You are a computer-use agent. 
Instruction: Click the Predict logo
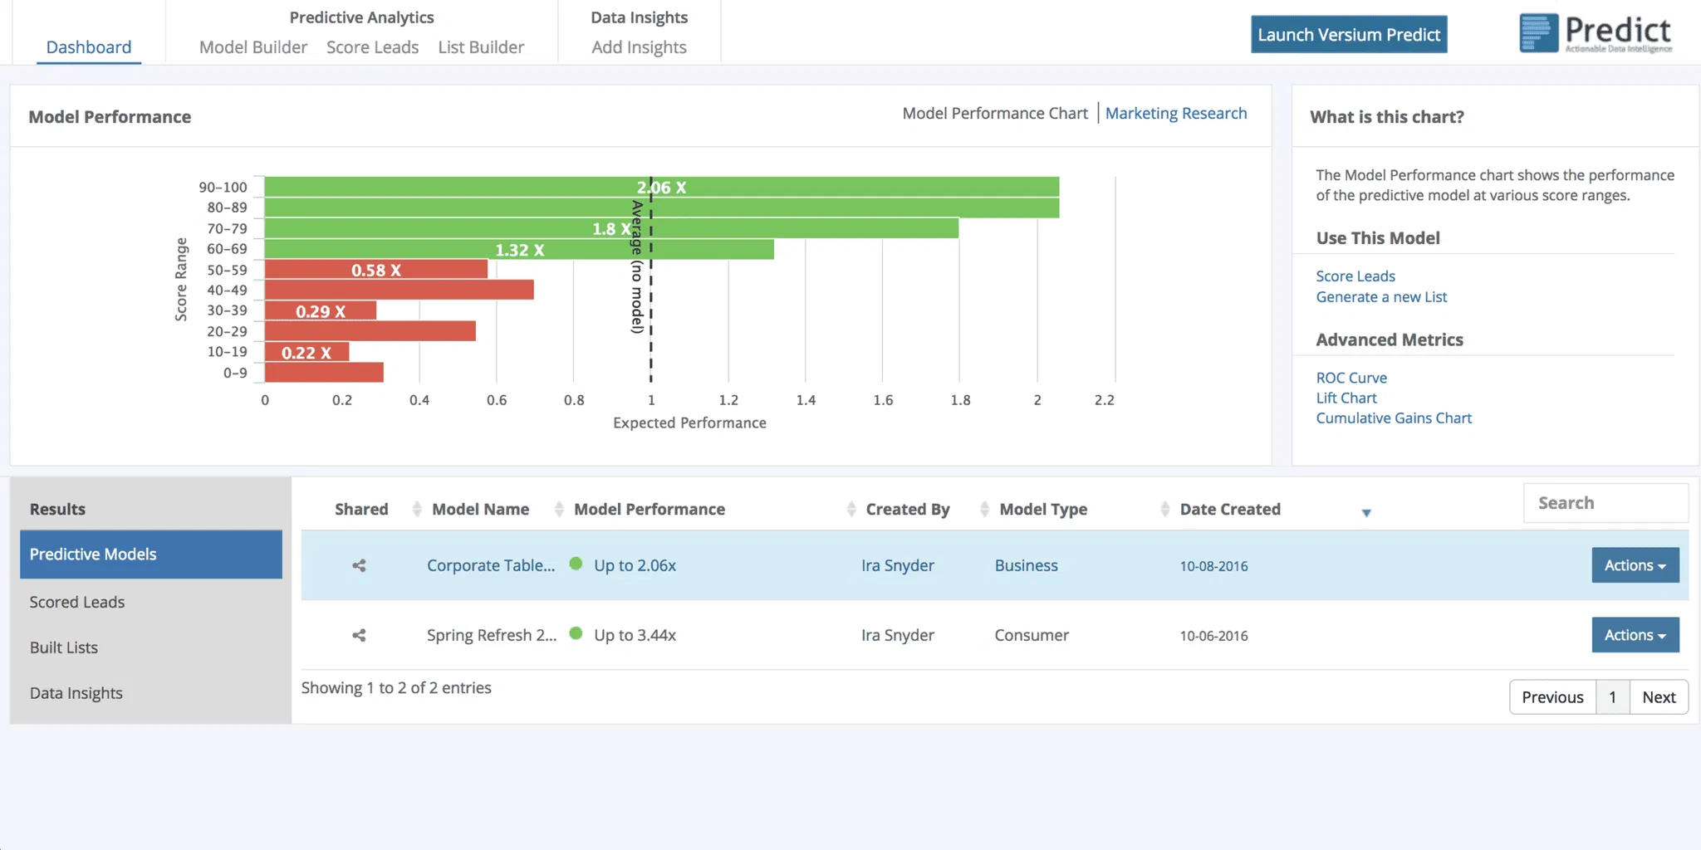(1596, 34)
